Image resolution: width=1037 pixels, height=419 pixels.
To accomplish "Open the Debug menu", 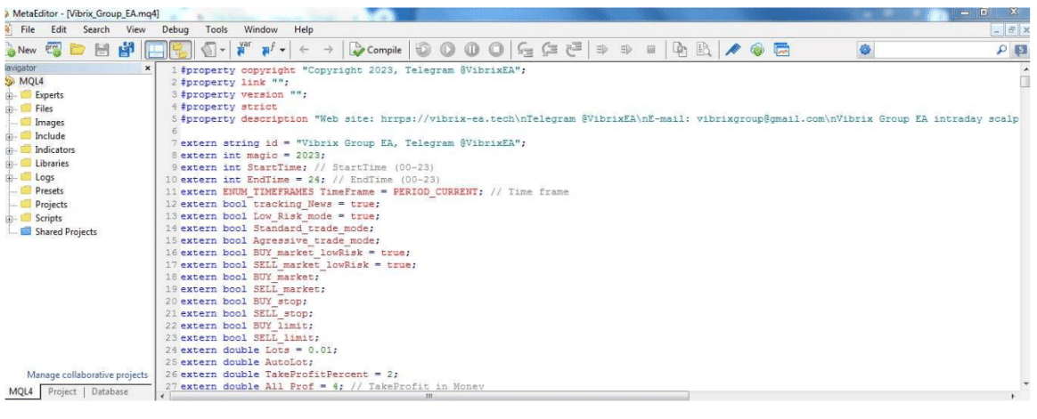I will [175, 29].
